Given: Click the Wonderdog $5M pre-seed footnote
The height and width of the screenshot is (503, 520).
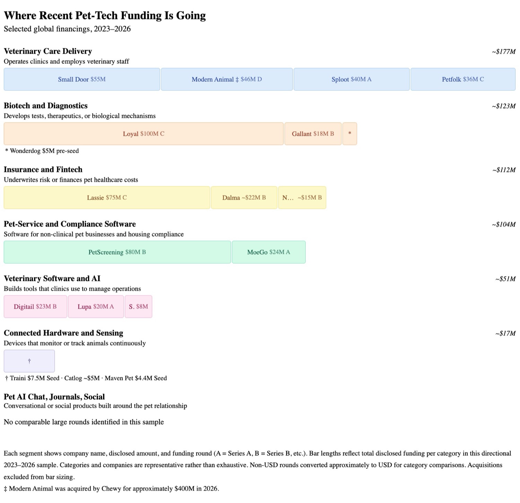Looking at the screenshot, I should (x=42, y=151).
